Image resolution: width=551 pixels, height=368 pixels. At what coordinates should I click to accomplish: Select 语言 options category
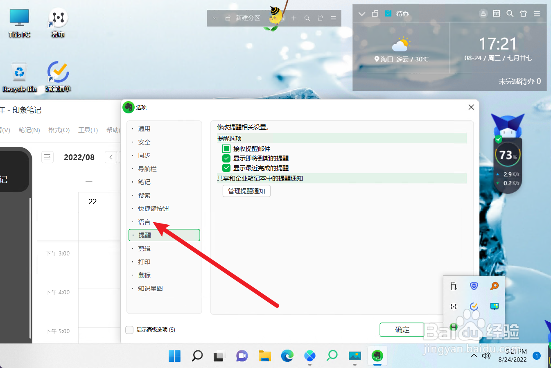(x=164, y=222)
